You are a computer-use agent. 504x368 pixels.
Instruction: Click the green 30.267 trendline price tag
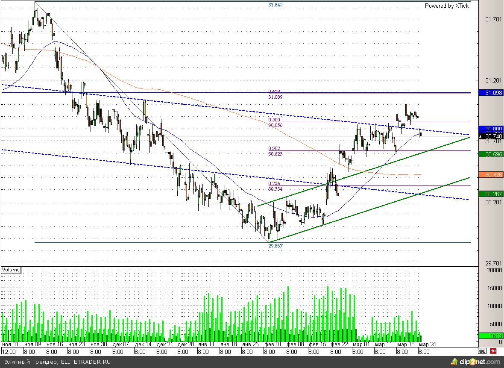491,194
